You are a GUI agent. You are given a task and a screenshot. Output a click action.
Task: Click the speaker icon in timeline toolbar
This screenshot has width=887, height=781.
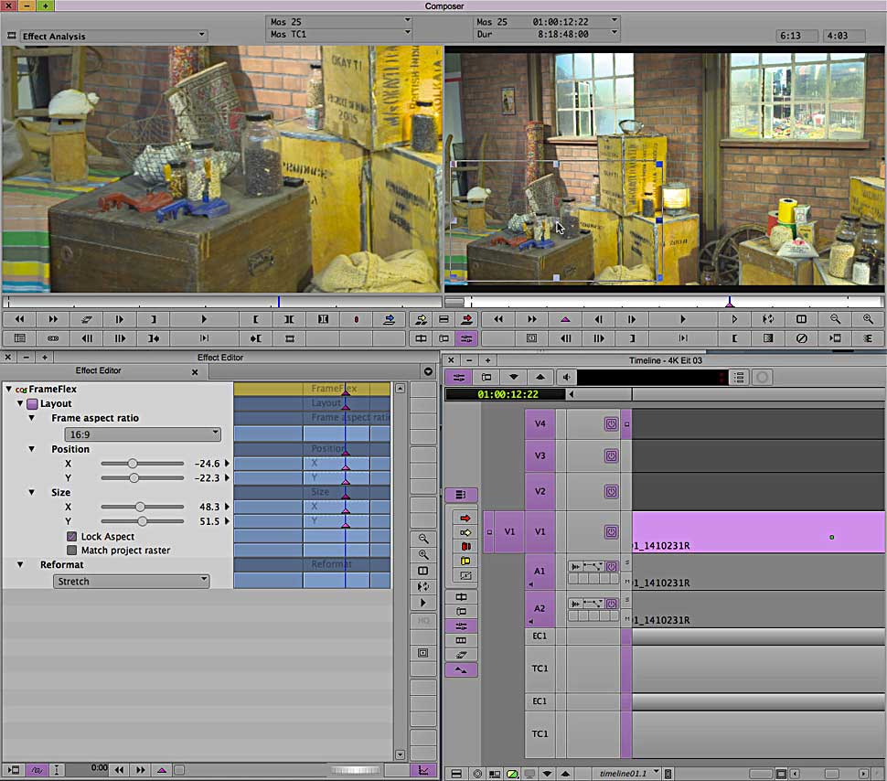pyautogui.click(x=566, y=377)
